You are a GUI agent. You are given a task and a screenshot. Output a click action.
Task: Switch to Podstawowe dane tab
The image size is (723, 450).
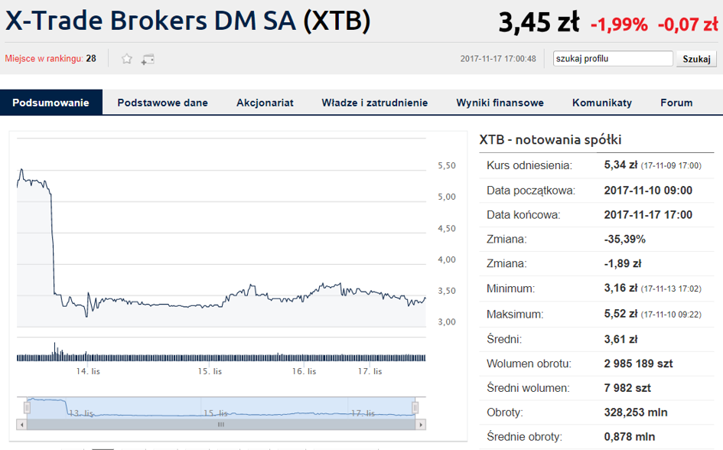pyautogui.click(x=162, y=103)
